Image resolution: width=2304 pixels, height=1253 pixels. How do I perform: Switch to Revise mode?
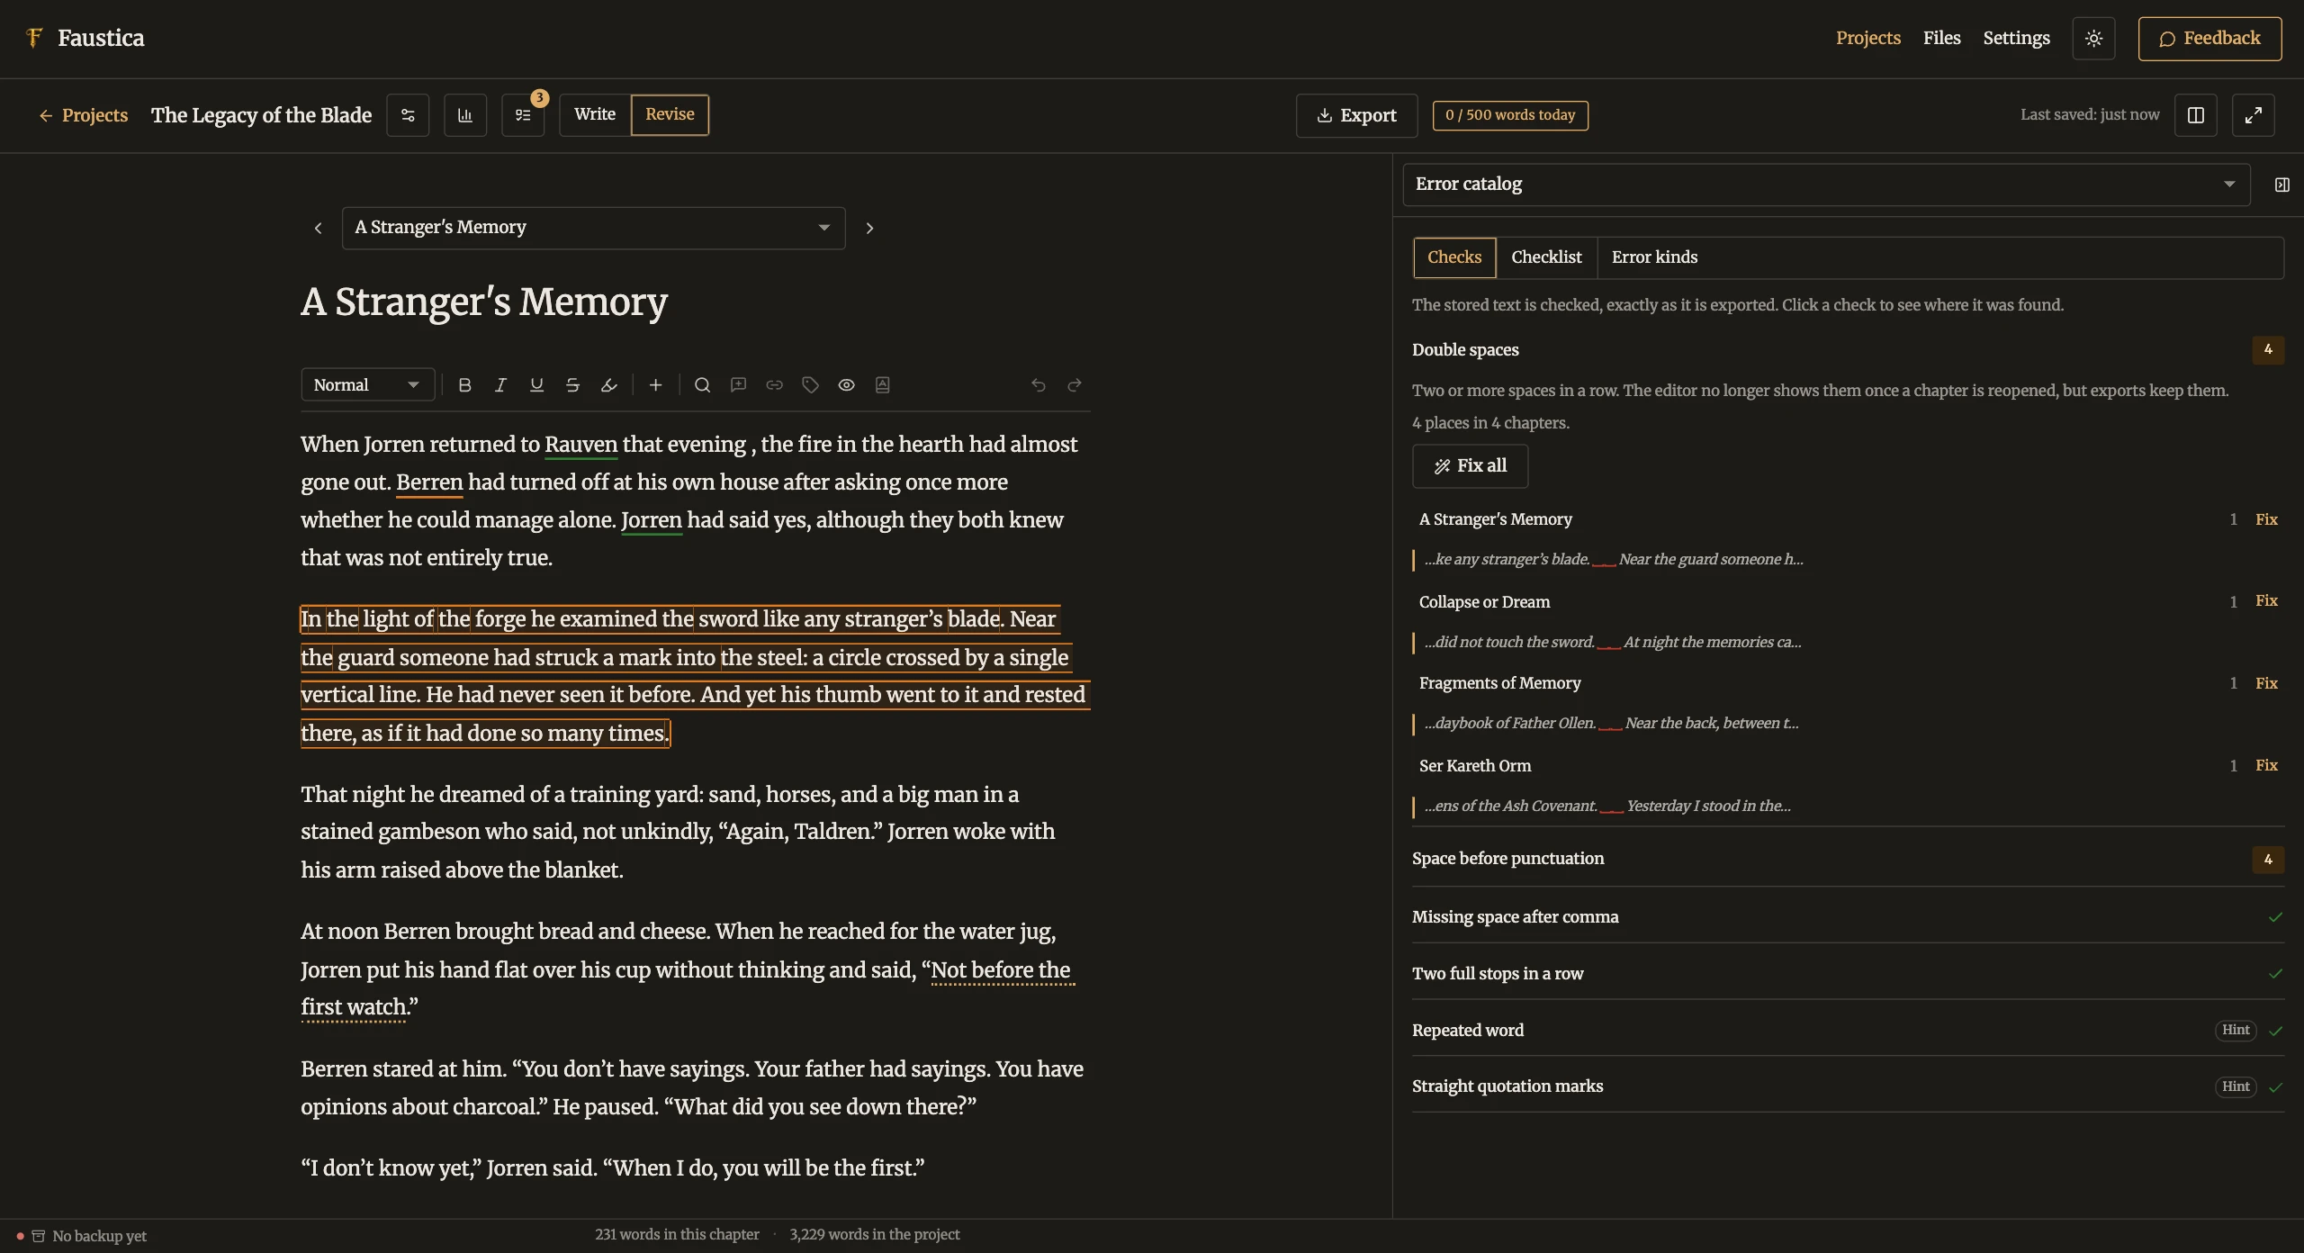click(670, 115)
